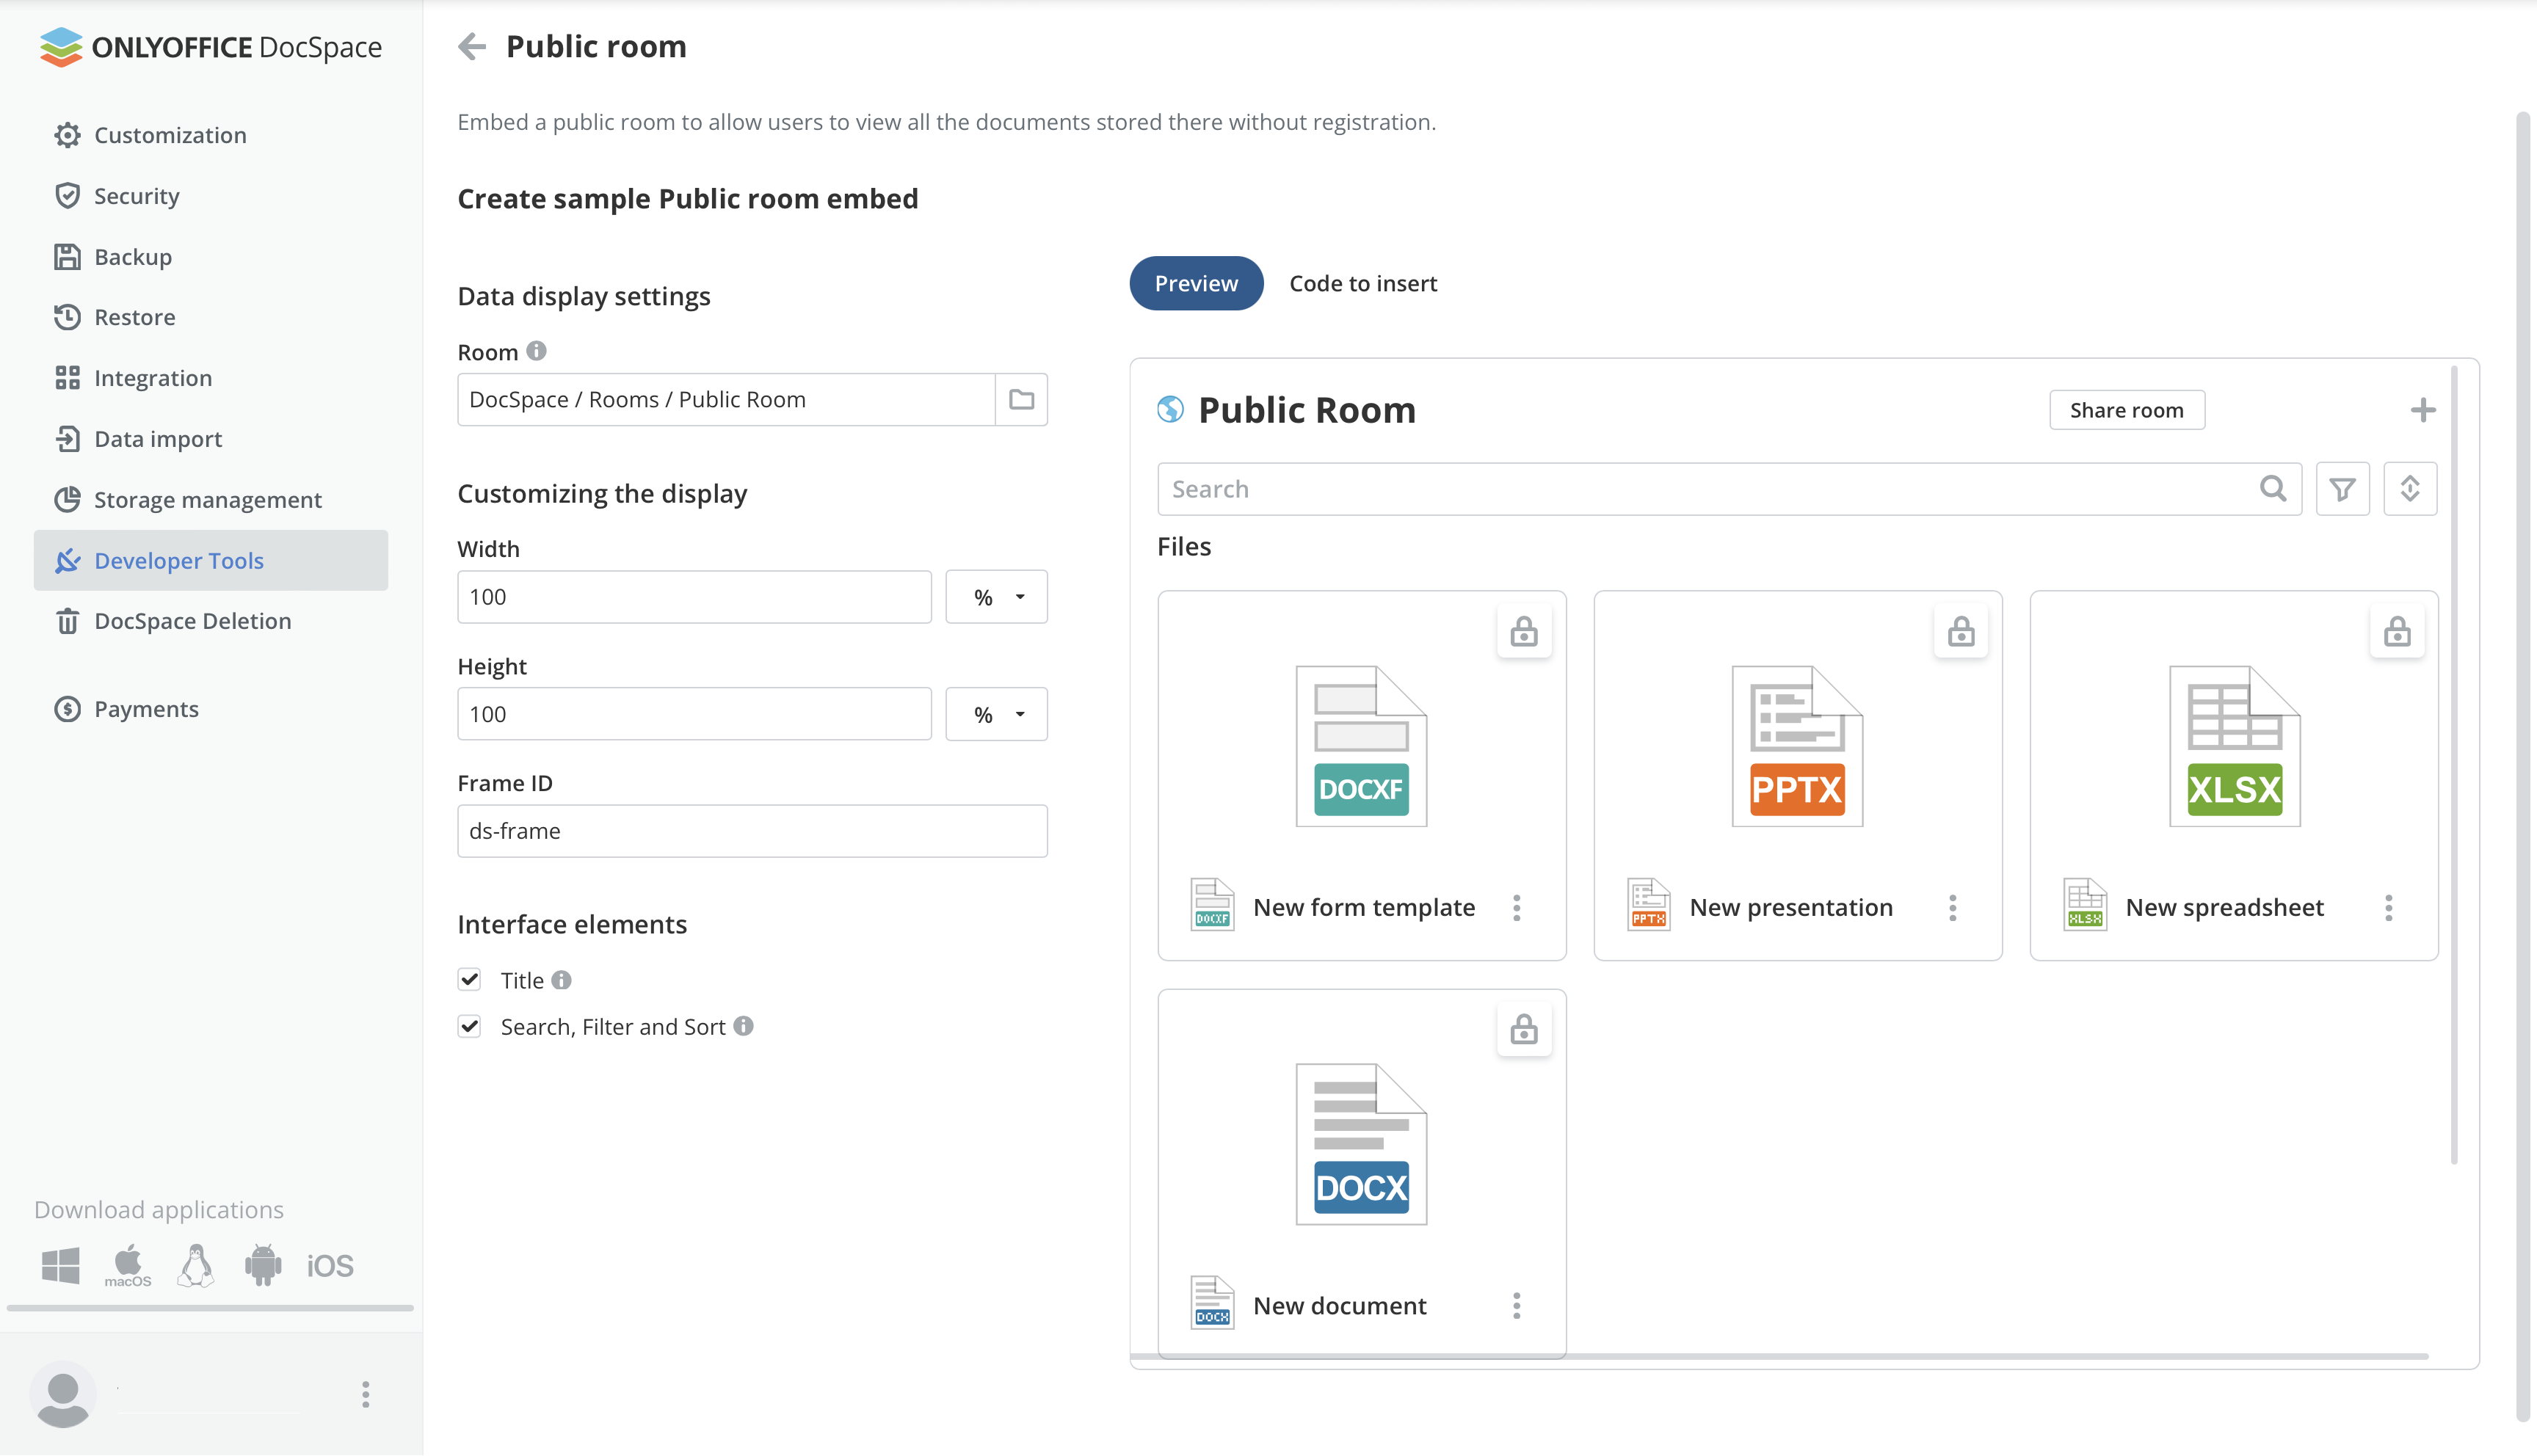Click lock icon on New presentation card

1960,631
